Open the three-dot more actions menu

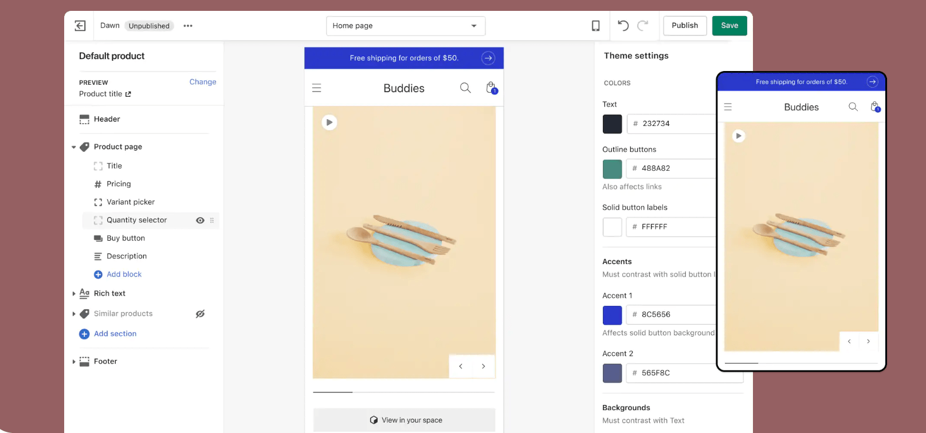[188, 26]
